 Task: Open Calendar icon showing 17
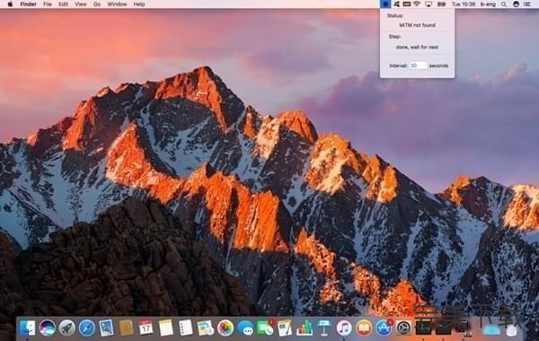[146, 328]
